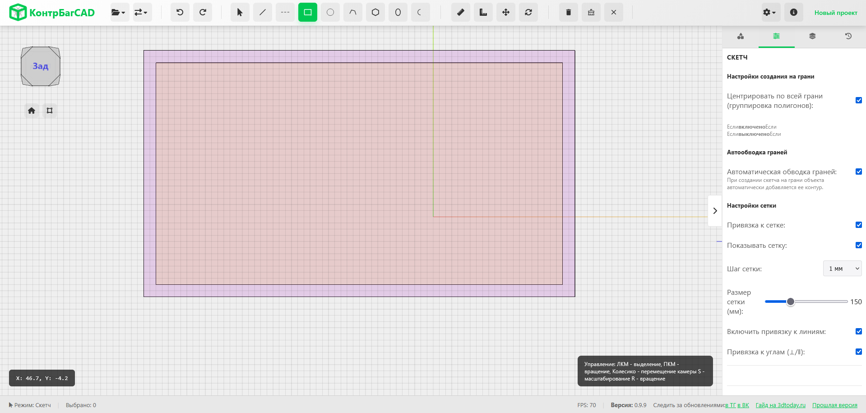Open the 'Шаг сетки' 1 мм dropdown

[843, 269]
